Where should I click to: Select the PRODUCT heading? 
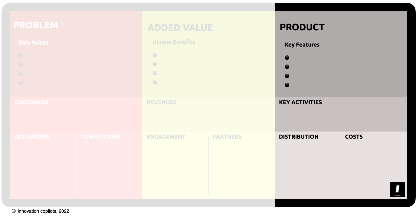coord(302,27)
